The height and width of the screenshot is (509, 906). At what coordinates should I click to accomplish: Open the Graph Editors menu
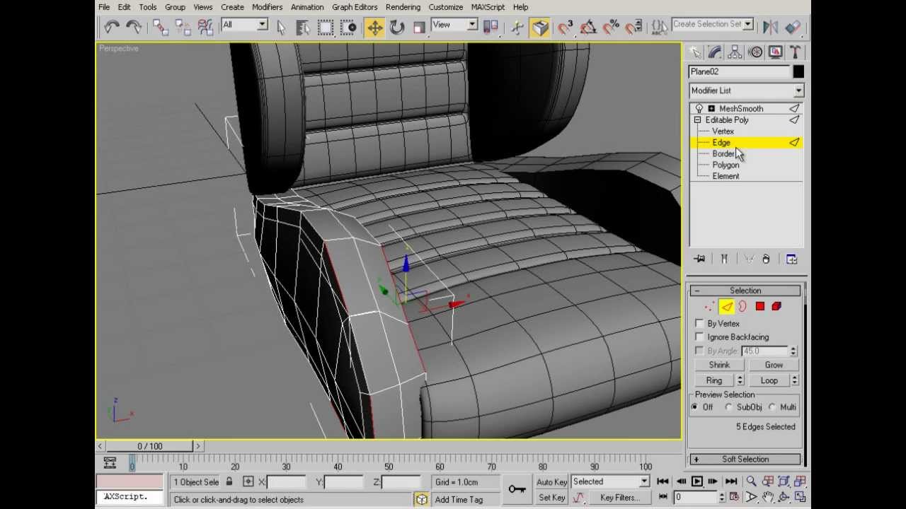pos(355,7)
